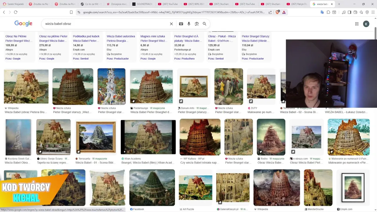Screen dimensions: 377x212
Task: Open the Brave Wallet icon
Action: [x=355, y=12]
